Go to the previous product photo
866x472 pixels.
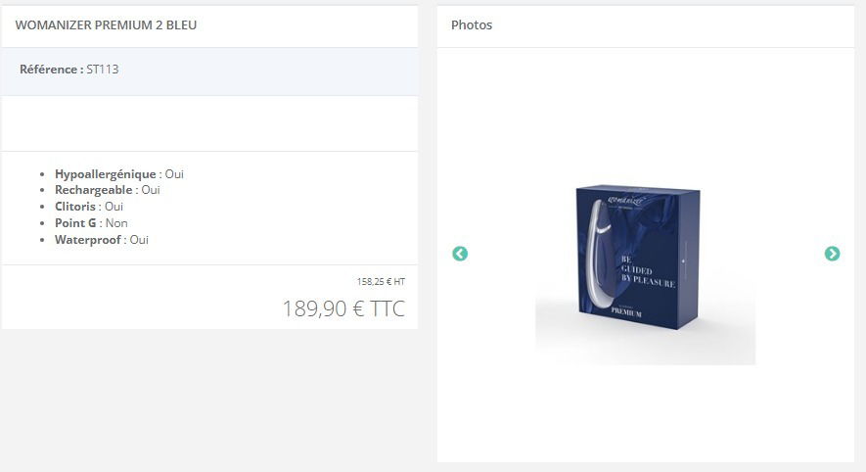[x=460, y=253]
